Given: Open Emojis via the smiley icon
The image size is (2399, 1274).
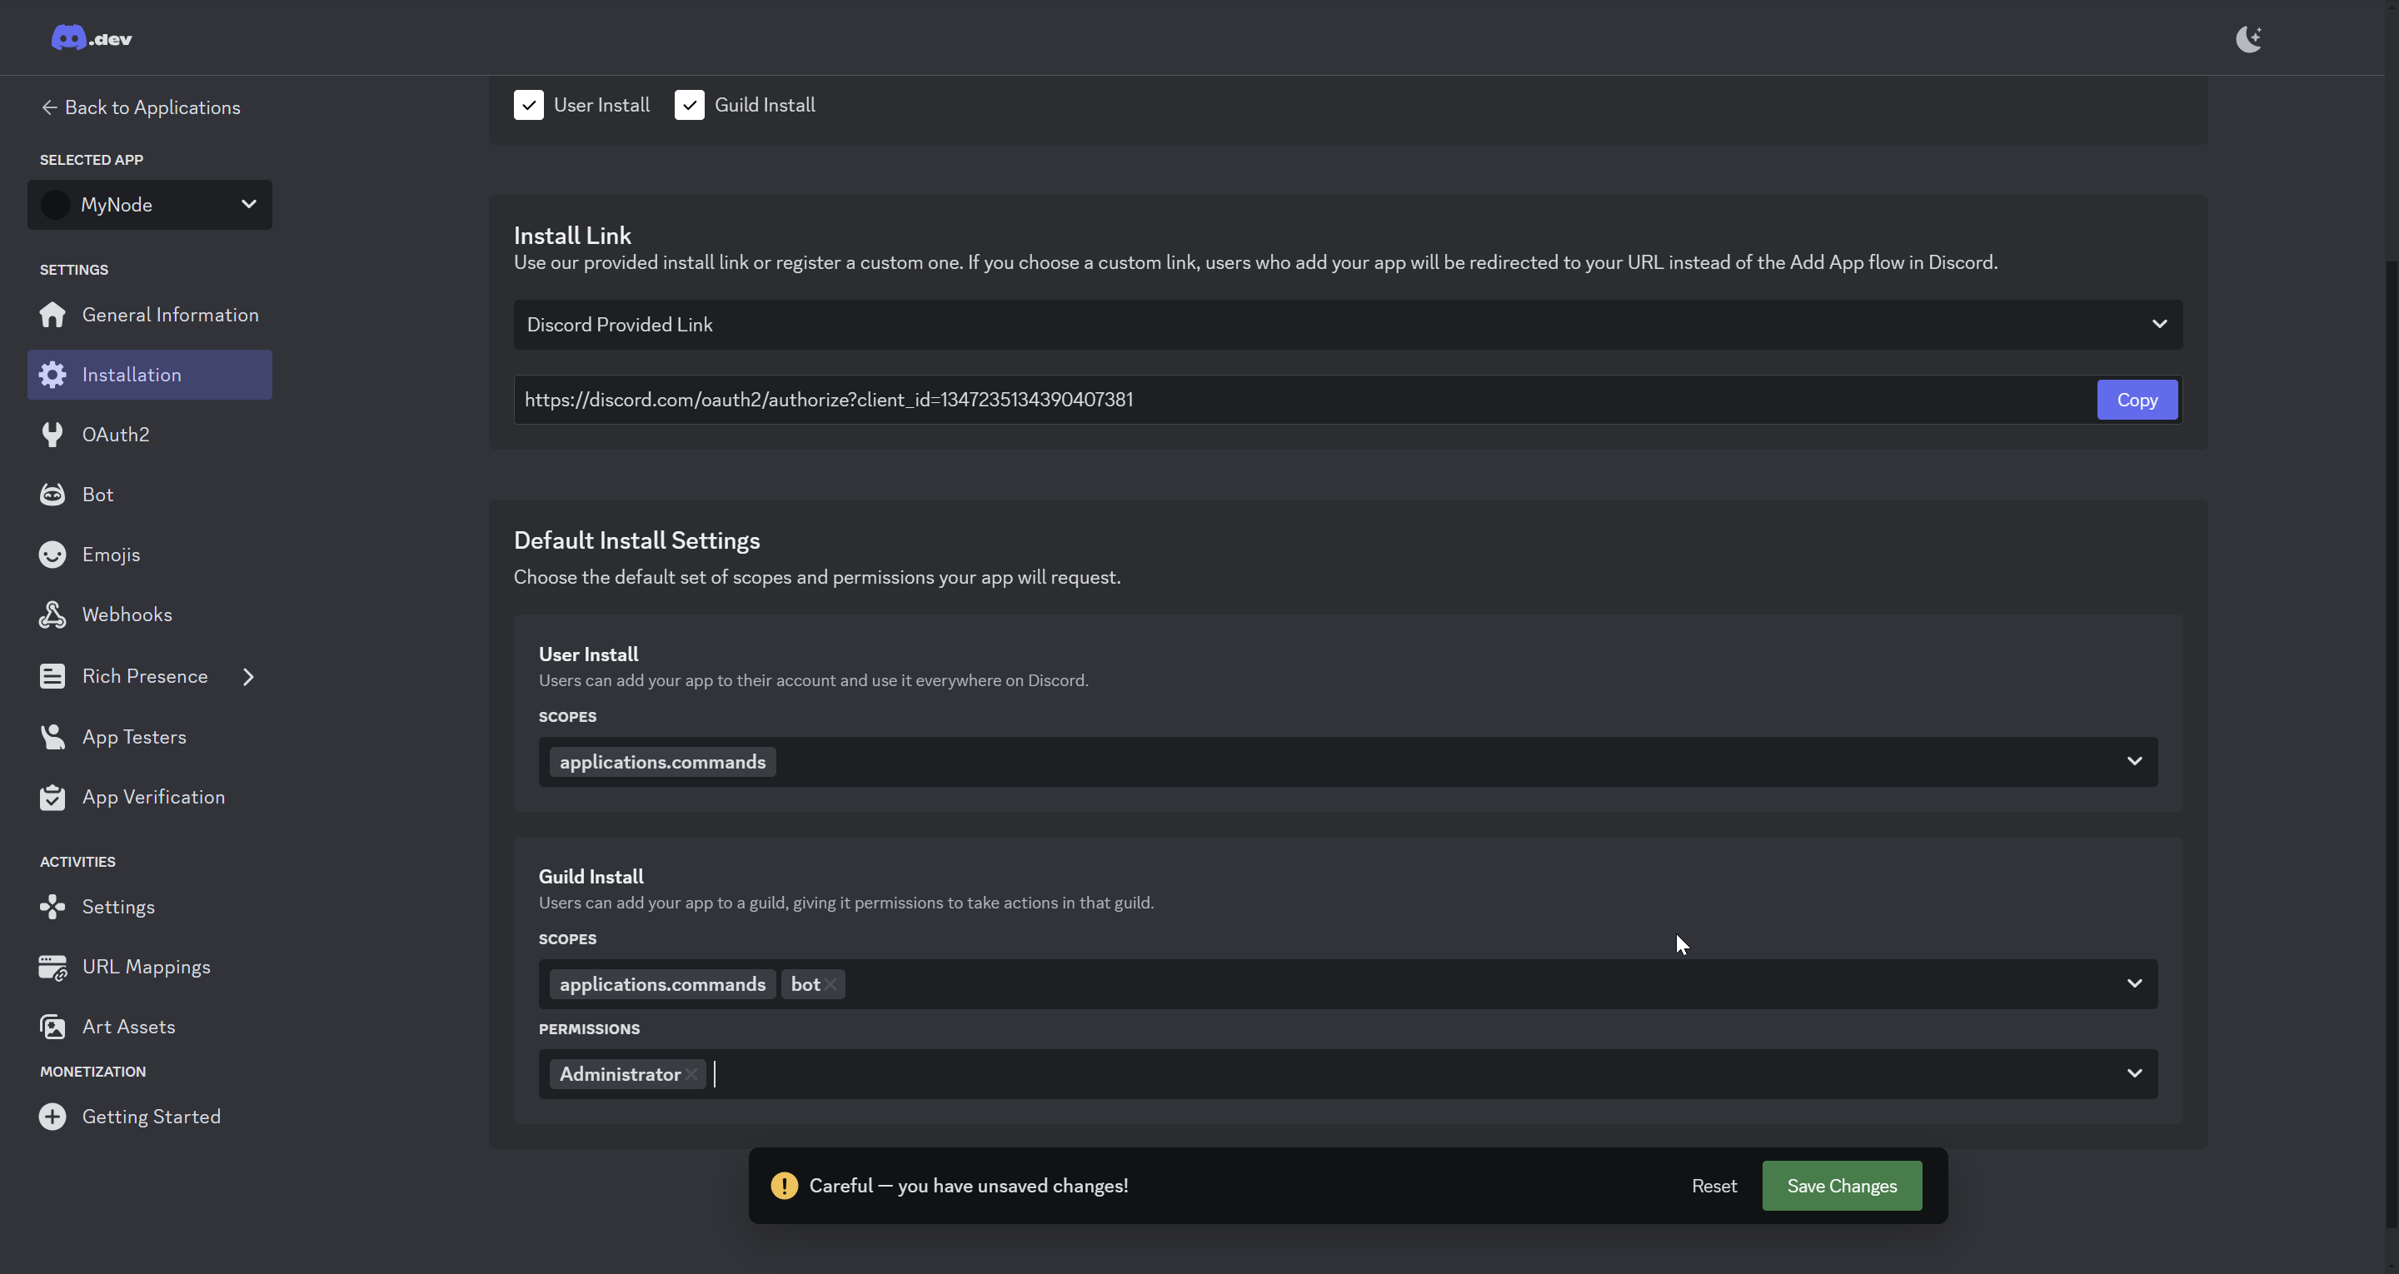Looking at the screenshot, I should [52, 555].
